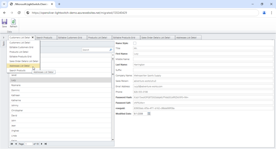This screenshot has height=149, width=276.
Task: Click the search magnifier icon
Action: click(x=111, y=50)
